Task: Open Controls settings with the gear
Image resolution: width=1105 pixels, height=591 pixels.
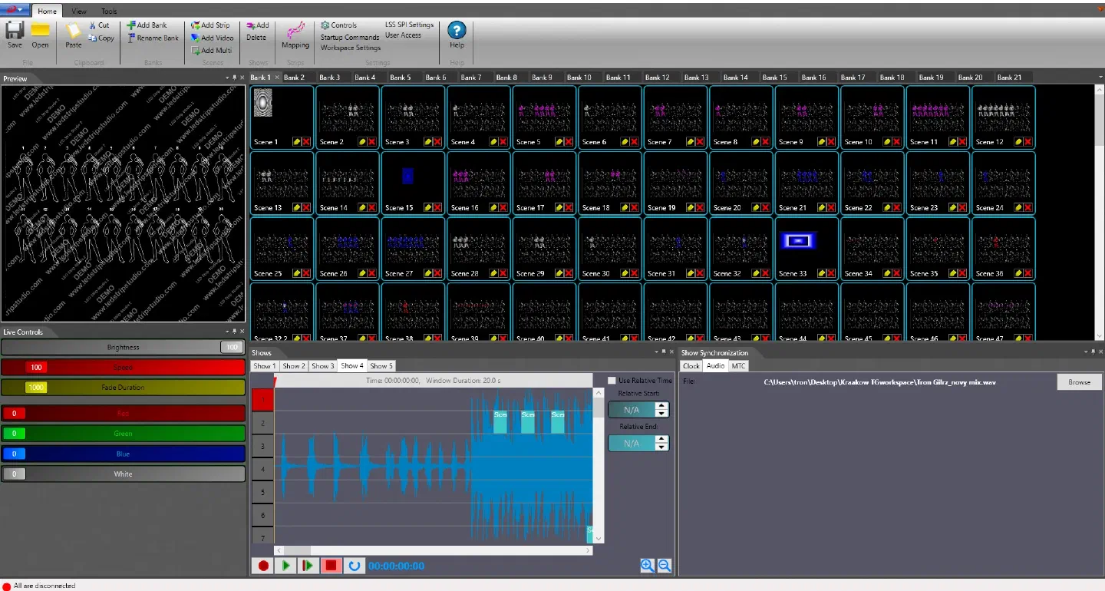Action: pos(338,25)
